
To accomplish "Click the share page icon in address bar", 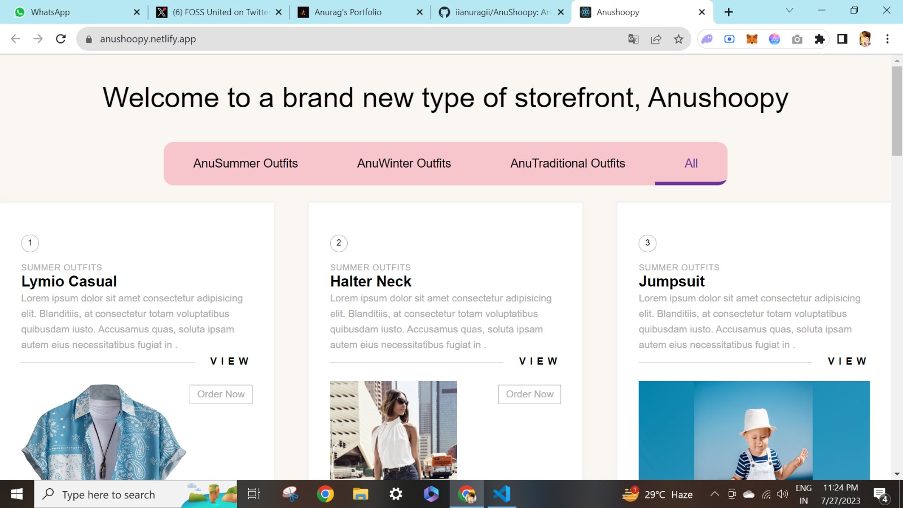I will pyautogui.click(x=656, y=39).
